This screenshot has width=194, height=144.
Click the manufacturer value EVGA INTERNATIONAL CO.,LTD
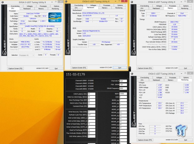pos(103,13)
